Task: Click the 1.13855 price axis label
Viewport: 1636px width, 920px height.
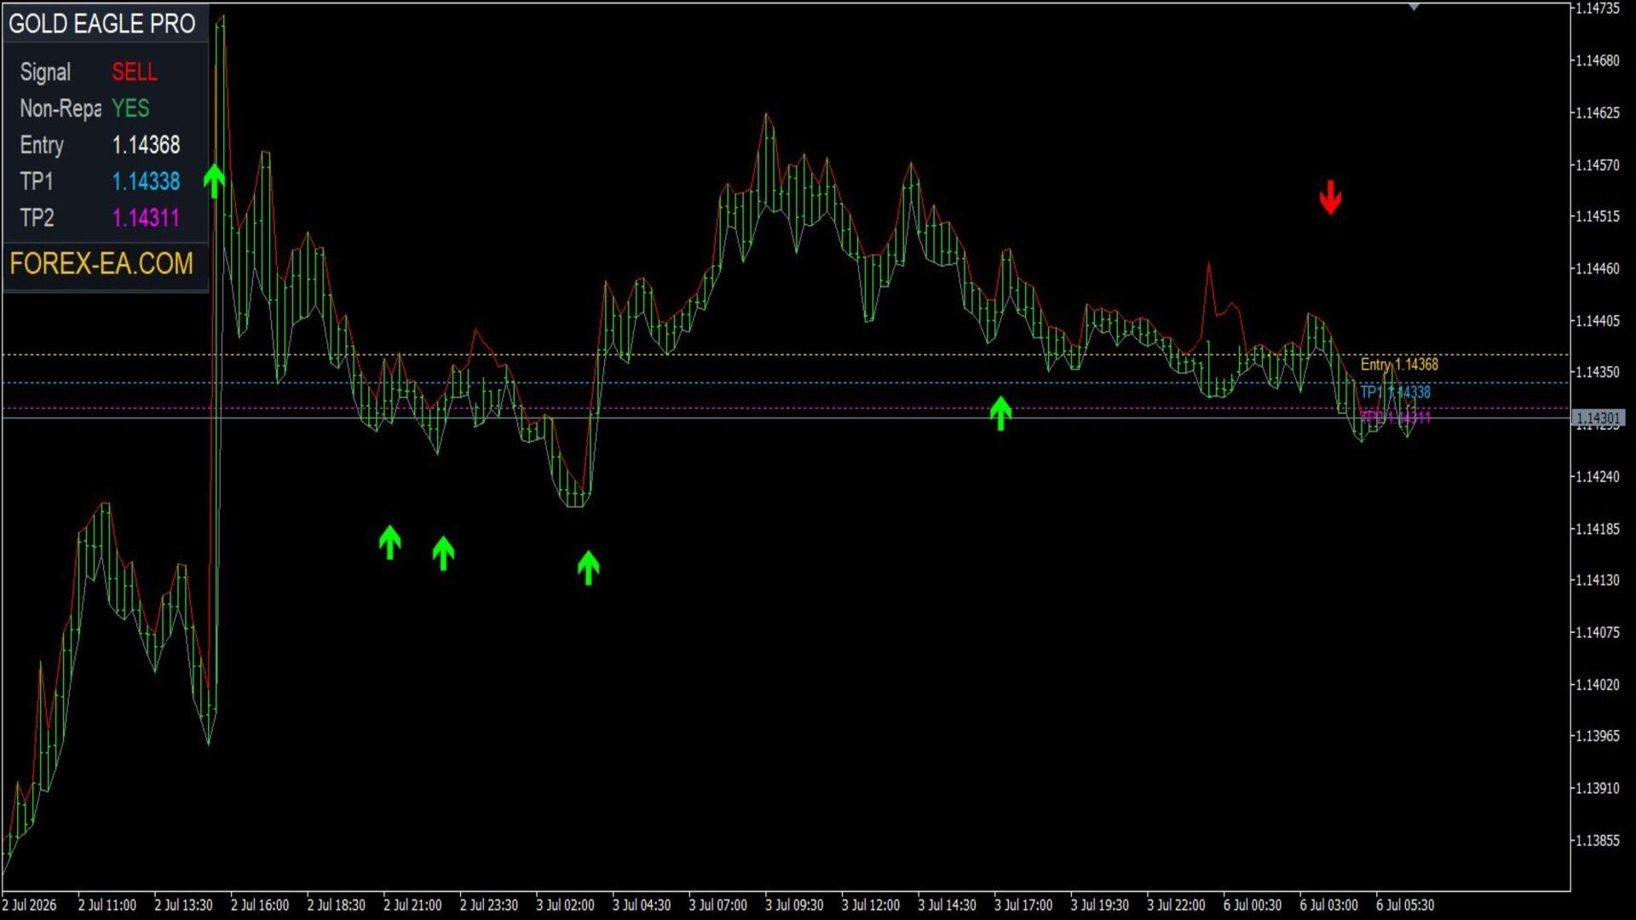Action: (1596, 840)
